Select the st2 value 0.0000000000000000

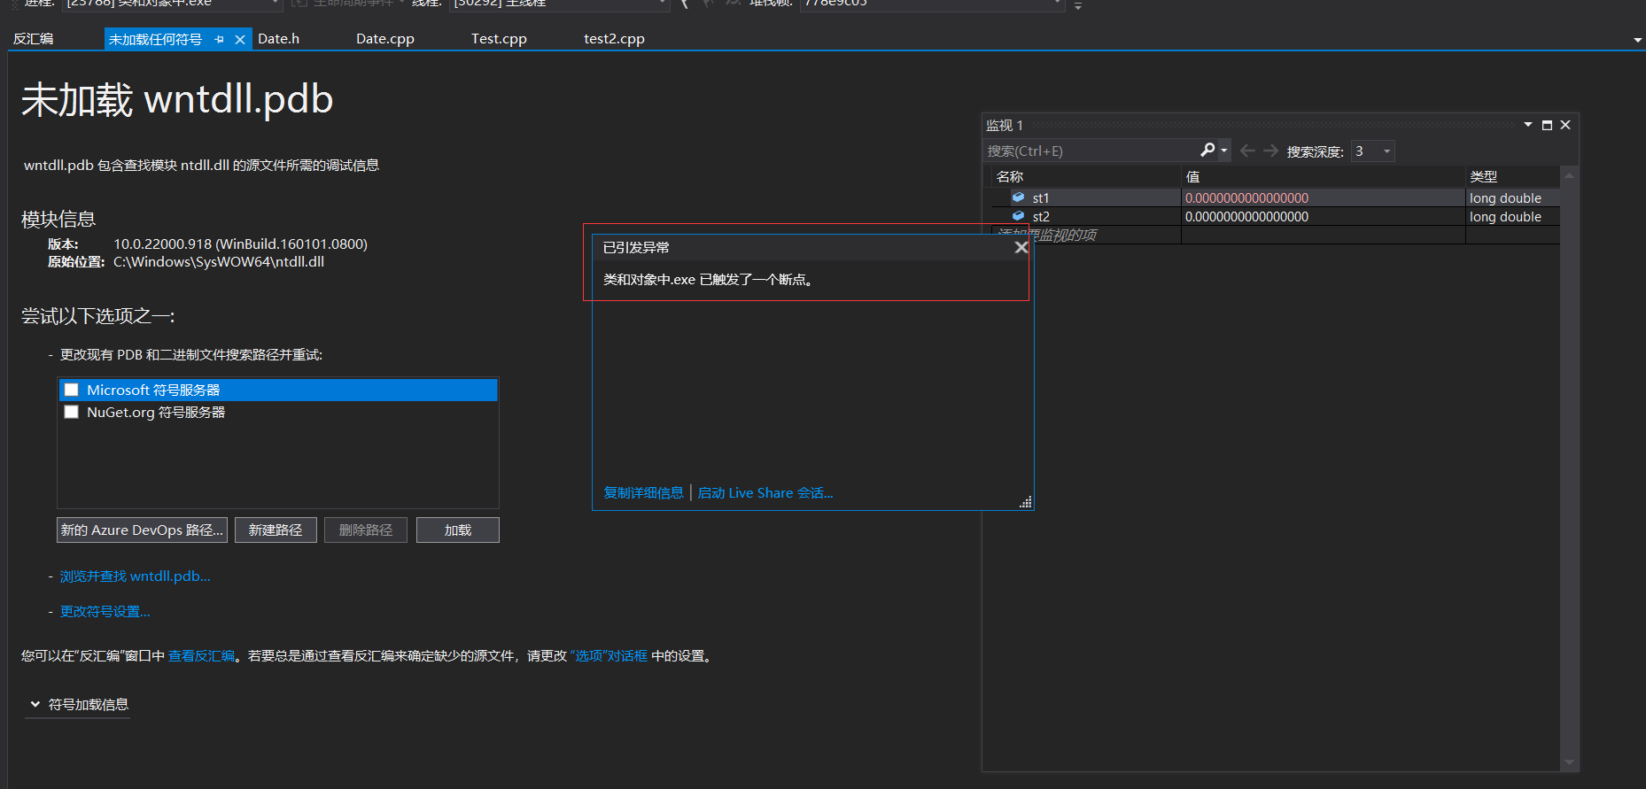pos(1246,216)
